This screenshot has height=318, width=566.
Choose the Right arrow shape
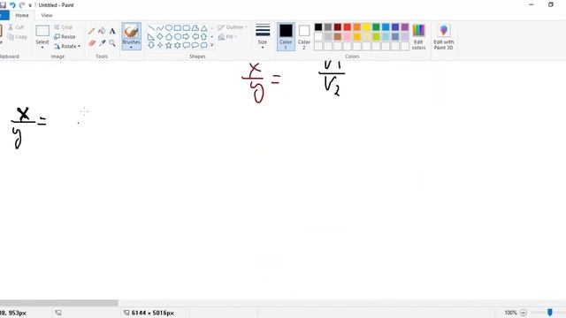coord(187,37)
